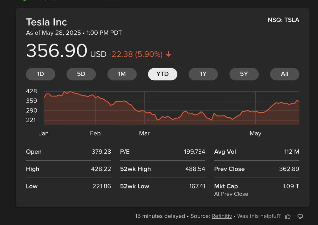Switch chart to 1Y range

[203, 74]
